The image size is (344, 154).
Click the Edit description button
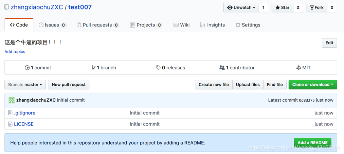329,43
